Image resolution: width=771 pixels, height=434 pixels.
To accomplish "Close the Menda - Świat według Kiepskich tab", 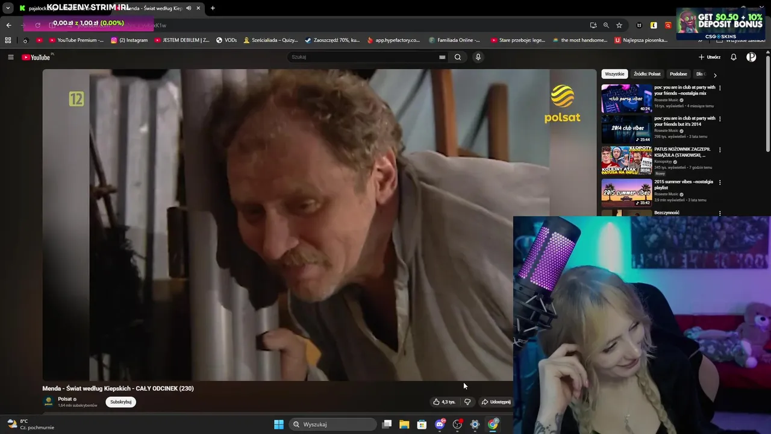I will pos(198,8).
